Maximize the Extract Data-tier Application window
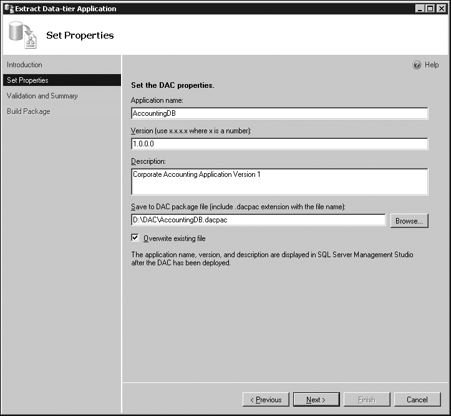The width and height of the screenshot is (451, 416). [430, 9]
